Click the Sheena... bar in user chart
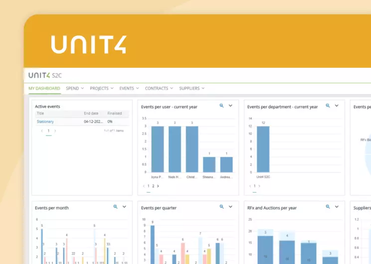 [x=209, y=164]
